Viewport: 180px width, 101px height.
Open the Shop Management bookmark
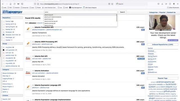(x=76, y=8)
